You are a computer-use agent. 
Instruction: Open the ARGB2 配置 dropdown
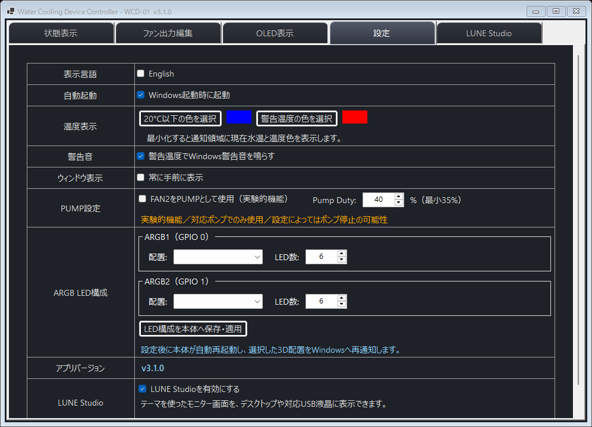coord(218,301)
